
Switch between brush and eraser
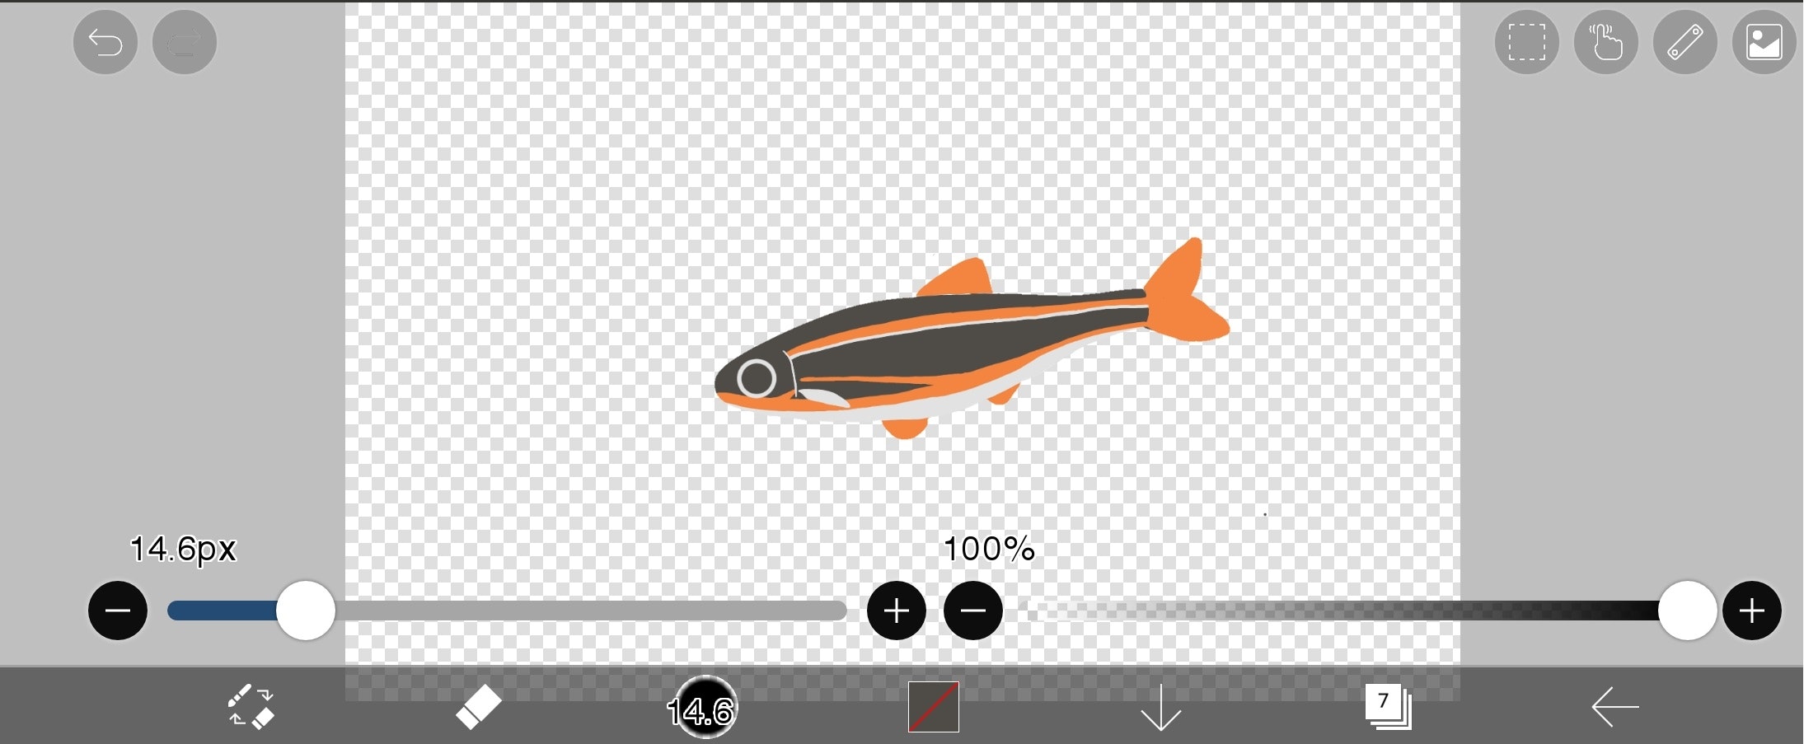[x=251, y=707]
